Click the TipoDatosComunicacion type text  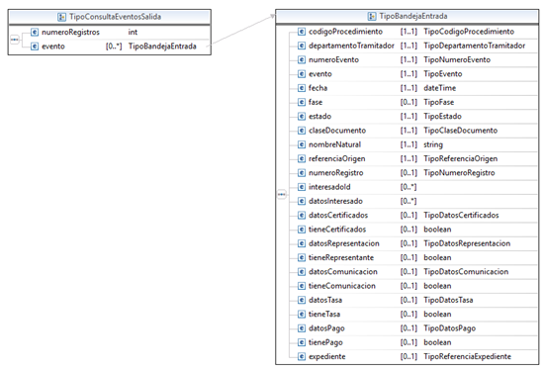coord(466,272)
